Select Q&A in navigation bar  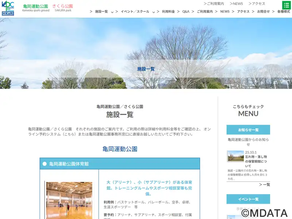(x=186, y=12)
